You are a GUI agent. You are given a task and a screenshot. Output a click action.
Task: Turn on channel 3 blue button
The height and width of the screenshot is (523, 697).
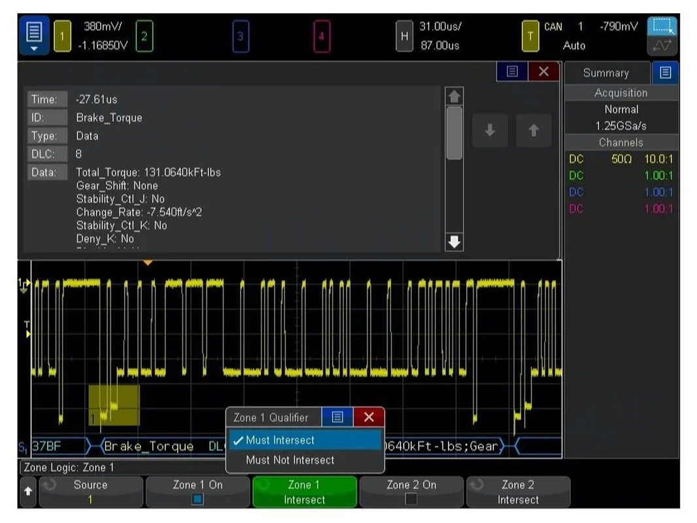point(241,36)
